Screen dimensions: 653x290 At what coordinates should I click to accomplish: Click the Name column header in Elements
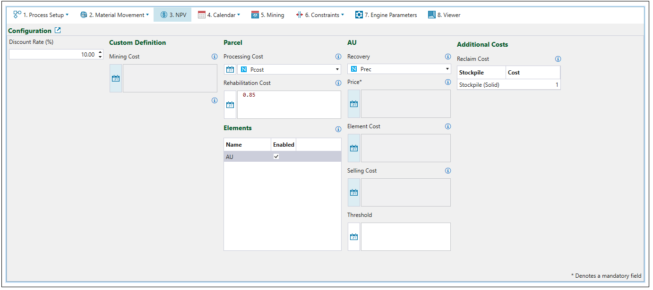pyautogui.click(x=247, y=145)
